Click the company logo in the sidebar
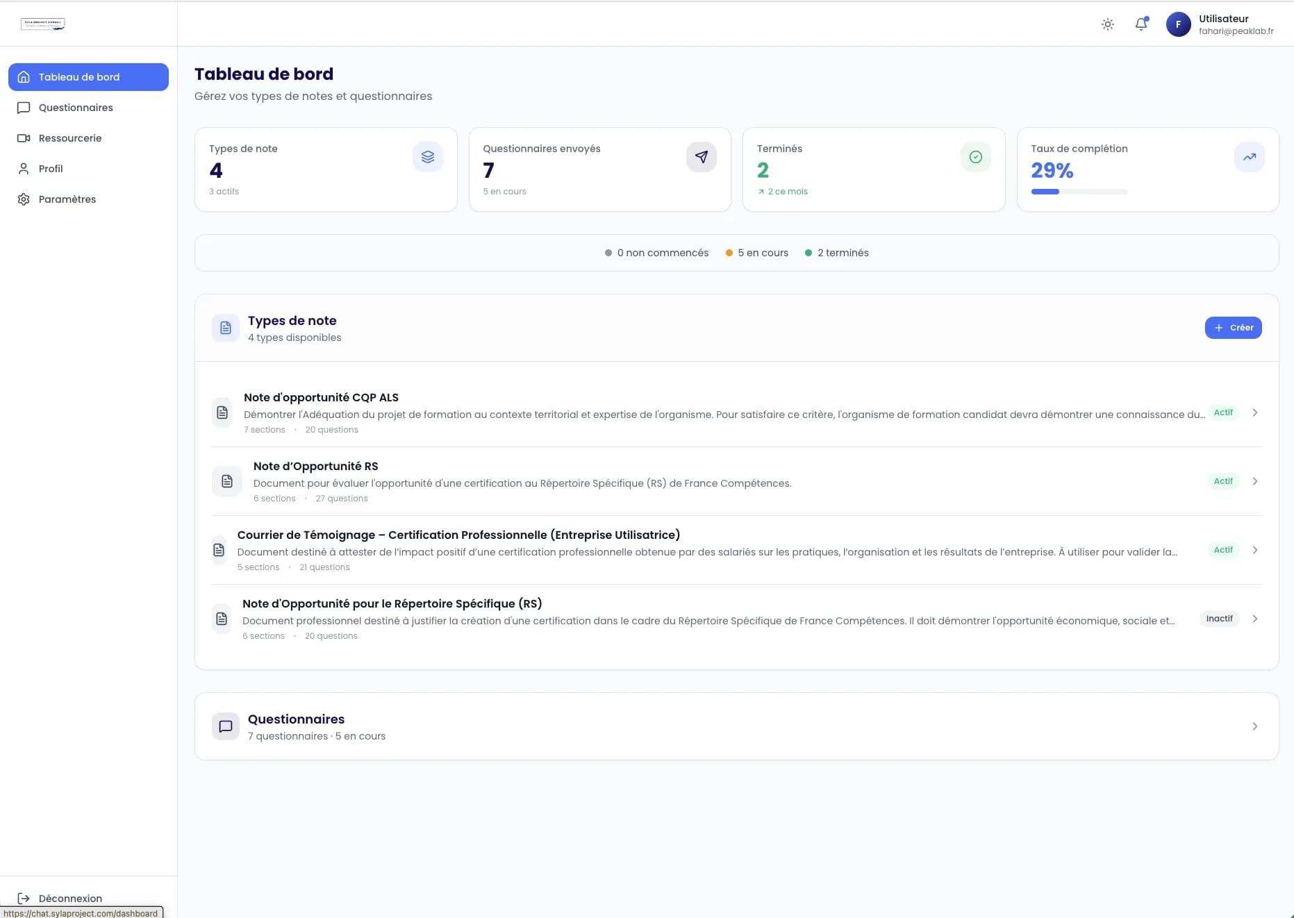The width and height of the screenshot is (1294, 918). pyautogui.click(x=43, y=24)
